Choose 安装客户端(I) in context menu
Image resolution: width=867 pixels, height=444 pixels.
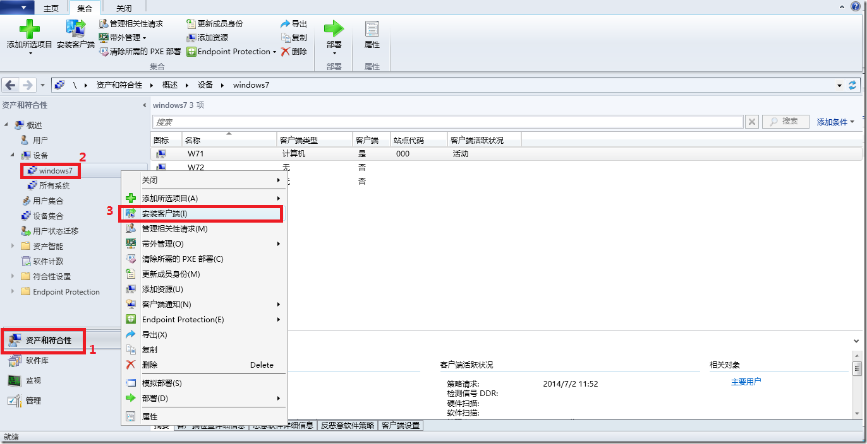[203, 214]
